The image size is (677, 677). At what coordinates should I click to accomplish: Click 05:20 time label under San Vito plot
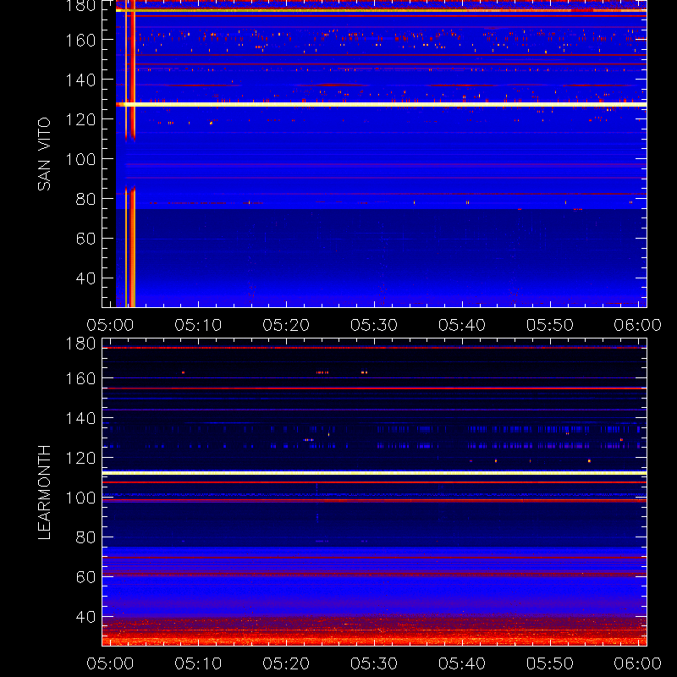[286, 325]
